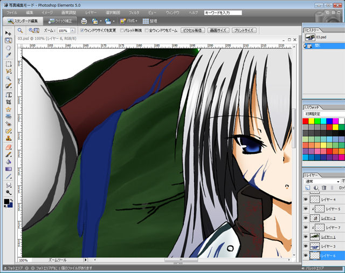345x273 pixels.
Task: Select the Zoom tool in toolbox
Action: pos(9,40)
